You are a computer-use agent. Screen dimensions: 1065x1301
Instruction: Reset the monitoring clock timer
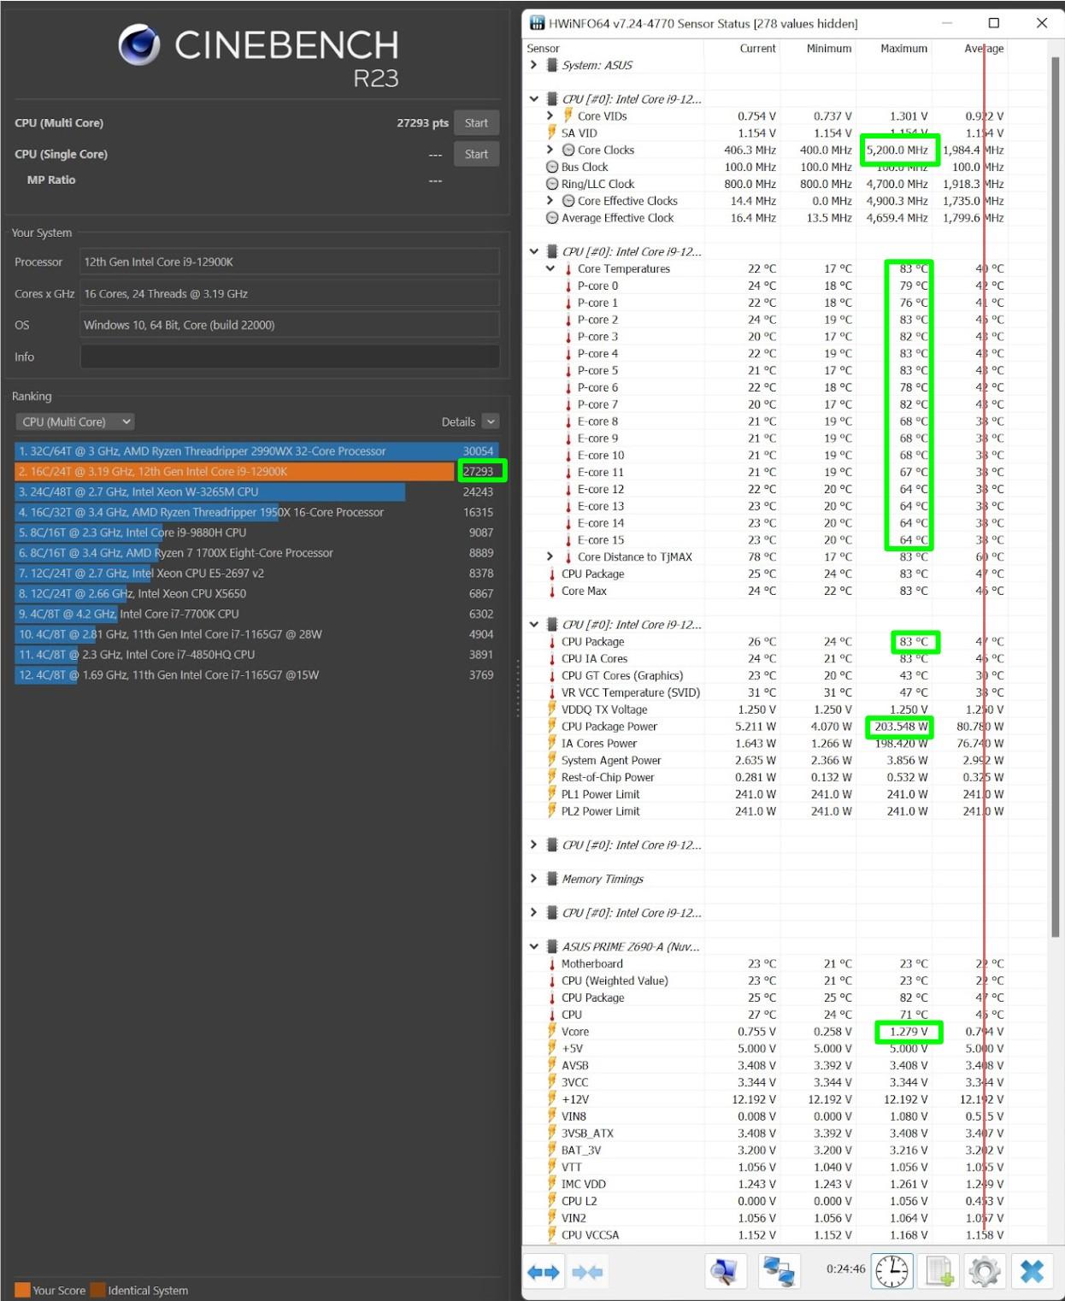tap(891, 1271)
